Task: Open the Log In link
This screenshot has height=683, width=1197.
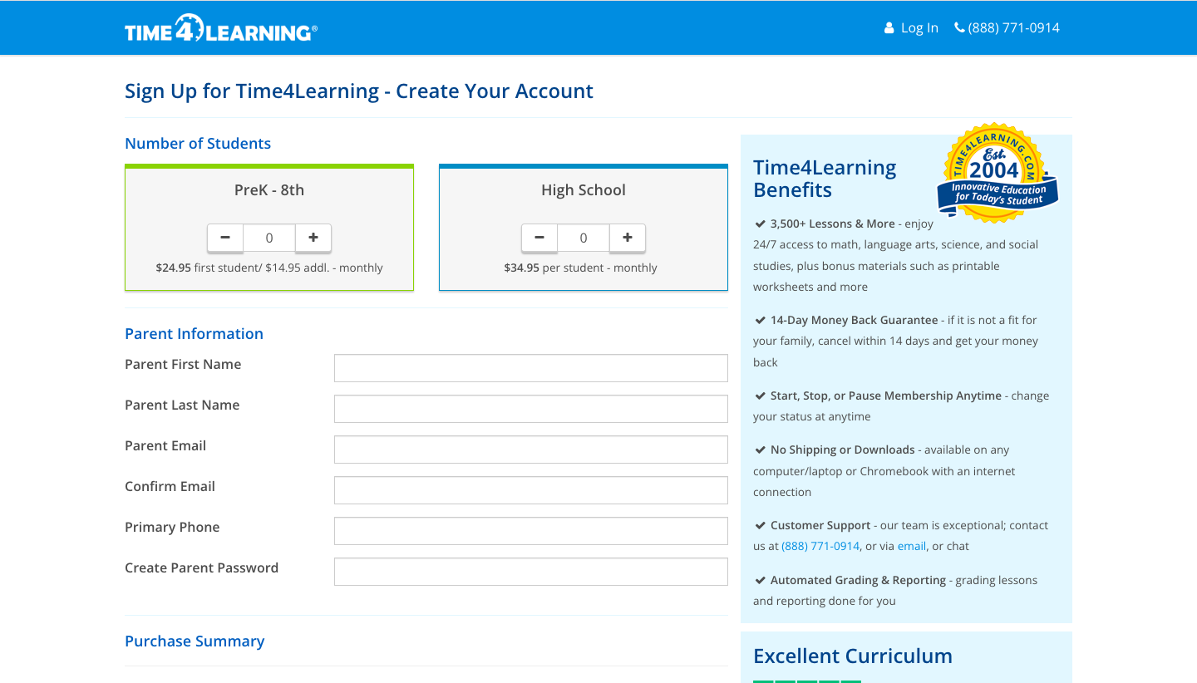Action: point(919,28)
